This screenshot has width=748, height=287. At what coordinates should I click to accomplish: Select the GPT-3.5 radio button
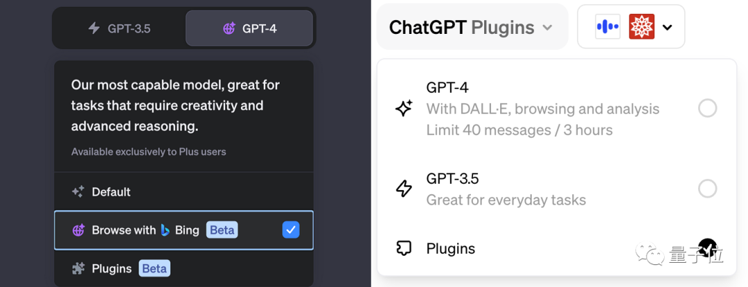707,189
